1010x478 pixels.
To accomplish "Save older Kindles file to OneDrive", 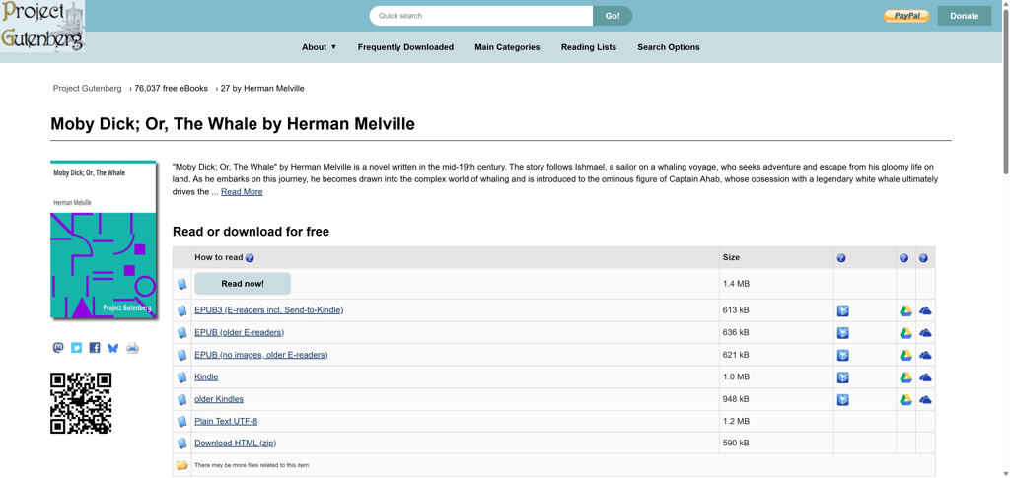I will coord(925,399).
